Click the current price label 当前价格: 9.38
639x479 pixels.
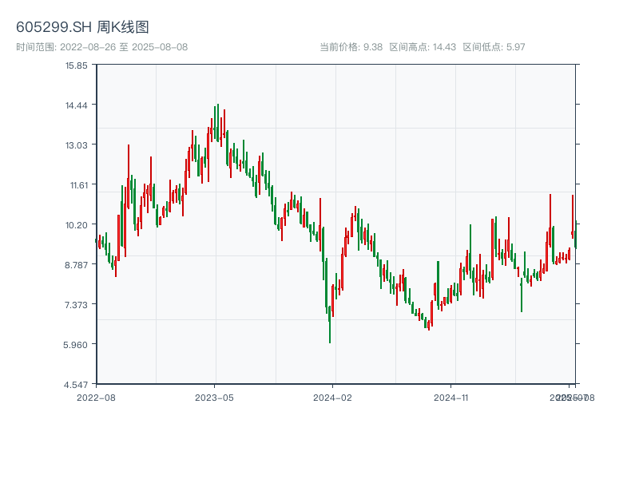tap(351, 47)
